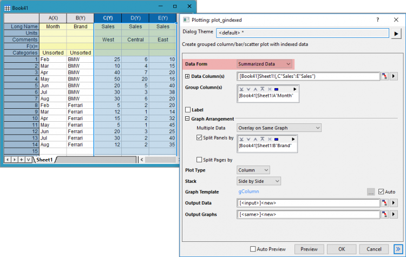
Task: Select column header E(Y) in Book41
Action: (x=163, y=18)
